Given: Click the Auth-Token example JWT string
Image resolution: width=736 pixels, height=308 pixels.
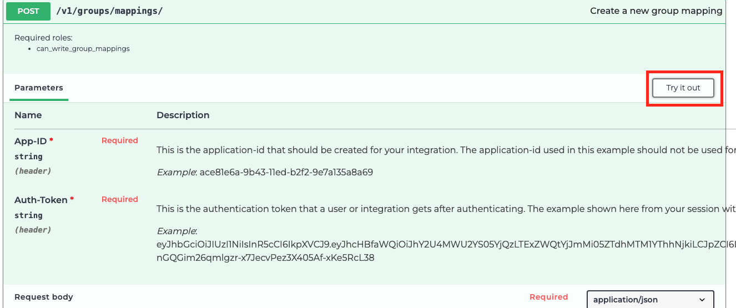Looking at the screenshot, I should [438, 245].
